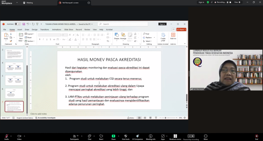Switch to the Transitions ribbon tab
The width and height of the screenshot is (263, 141).
pos(45,30)
